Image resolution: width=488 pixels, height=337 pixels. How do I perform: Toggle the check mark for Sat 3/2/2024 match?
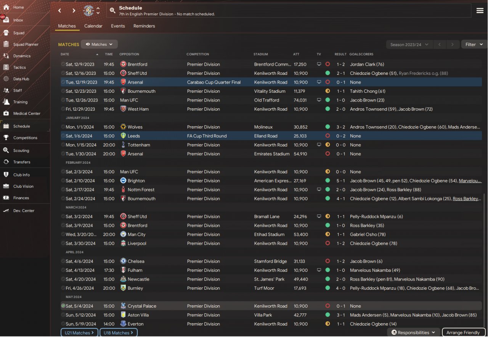tap(63, 216)
